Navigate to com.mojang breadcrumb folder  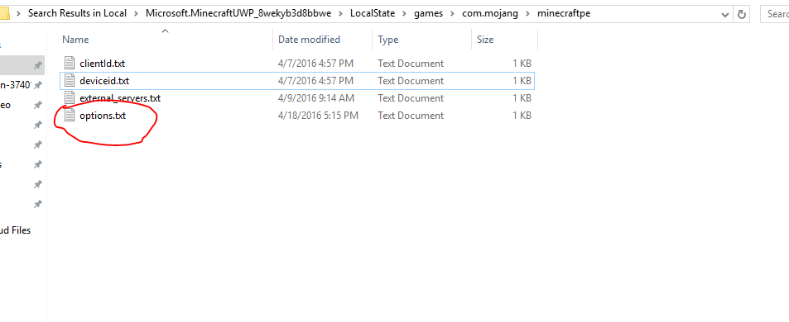point(490,13)
